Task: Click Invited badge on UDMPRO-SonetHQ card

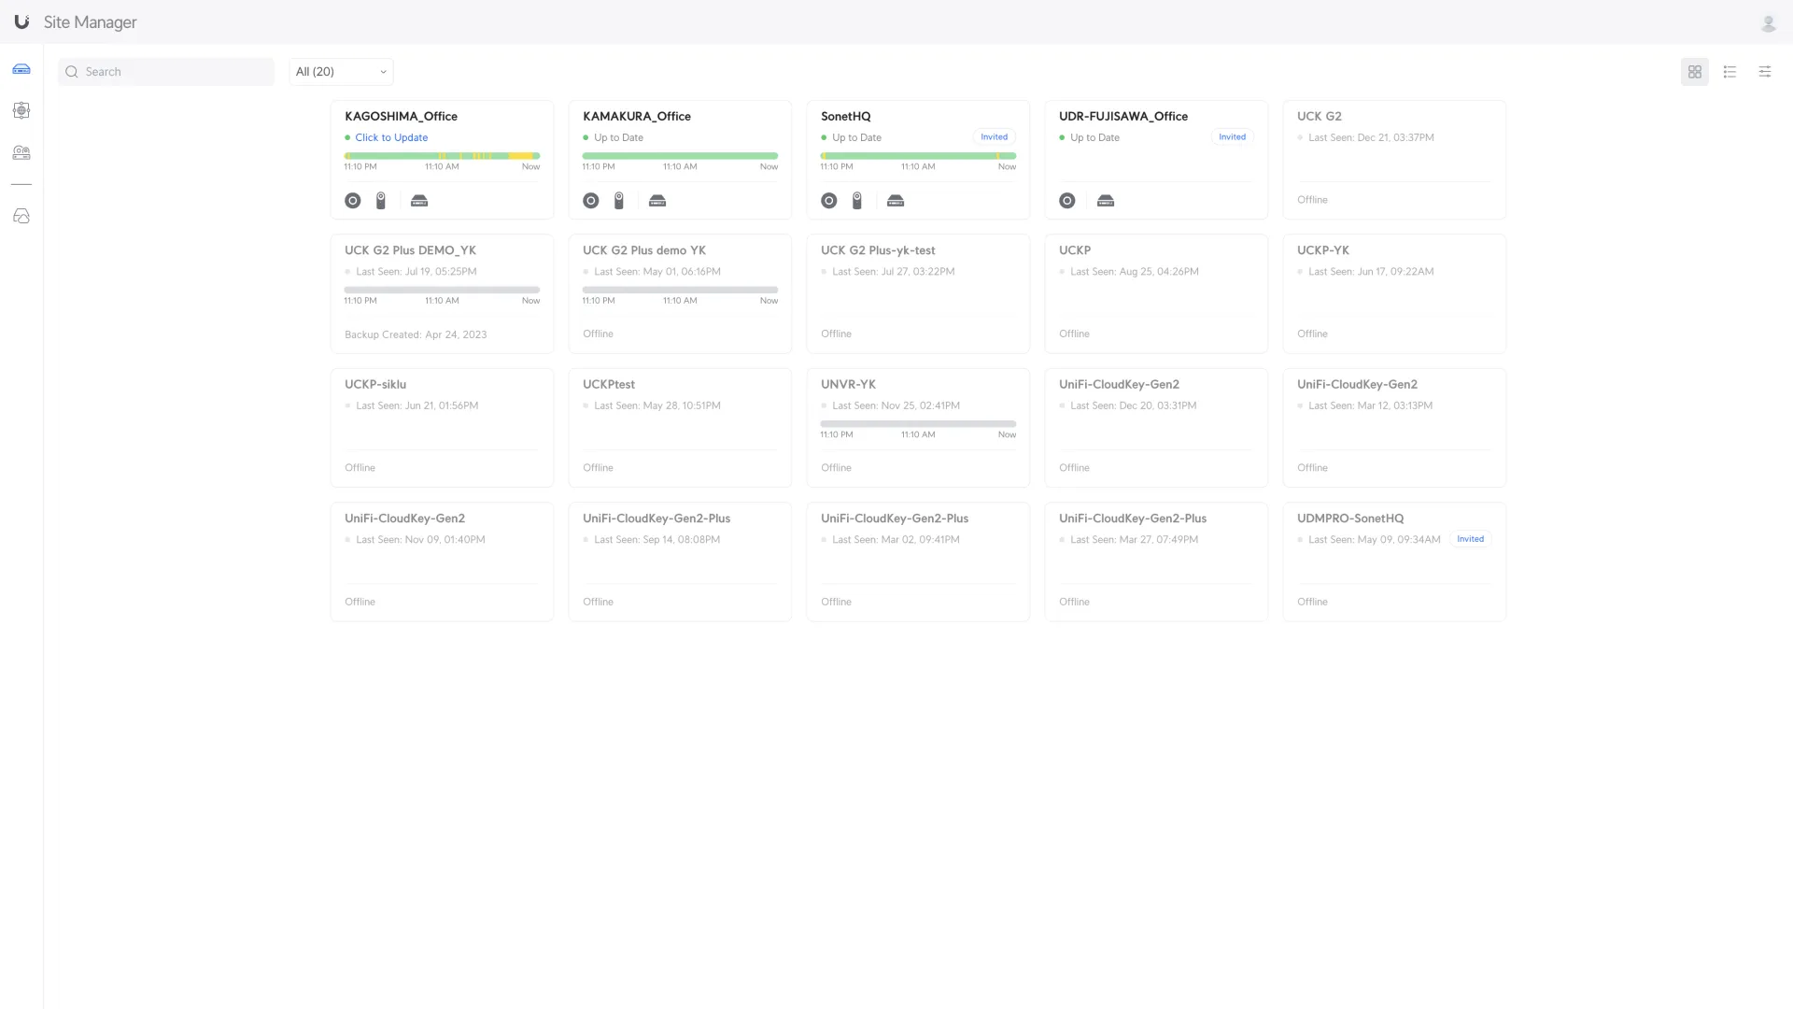Action: (1470, 539)
